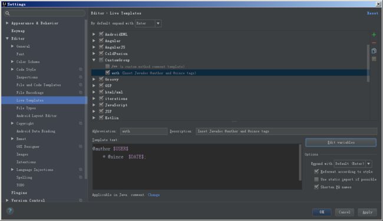The height and width of the screenshot is (221, 383).
Task: Select Inspections in the sidebar
Action: [27, 77]
